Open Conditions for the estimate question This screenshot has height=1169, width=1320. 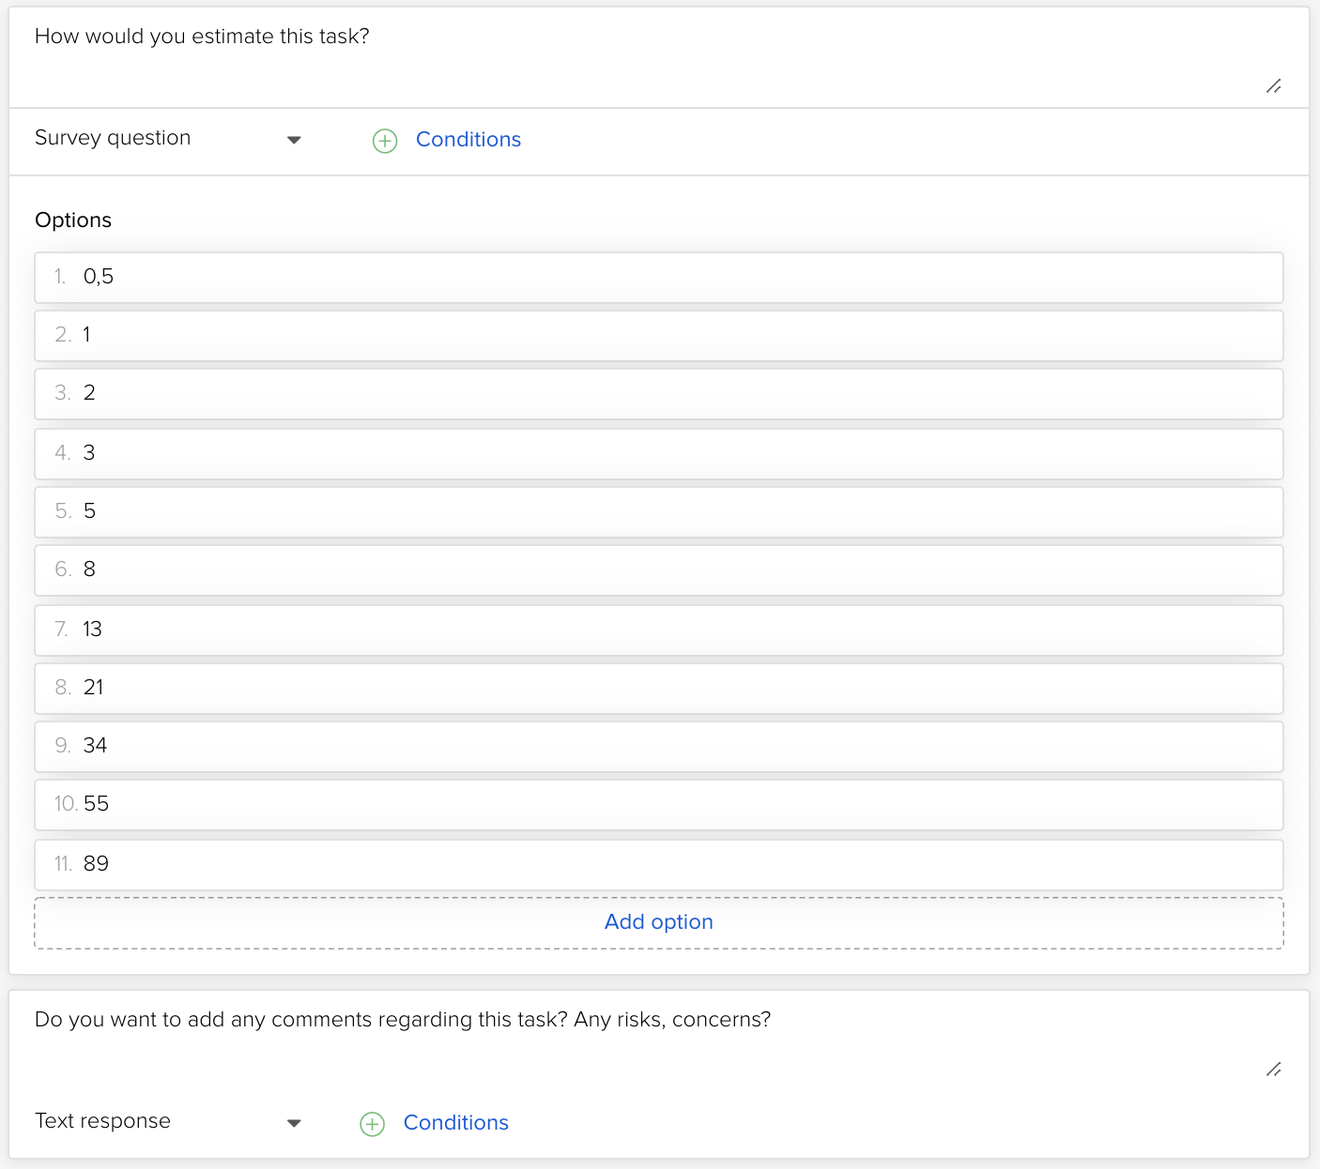pos(468,140)
